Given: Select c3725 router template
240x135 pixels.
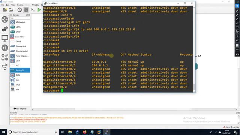Looking at the screenshot, I should 20,27.
